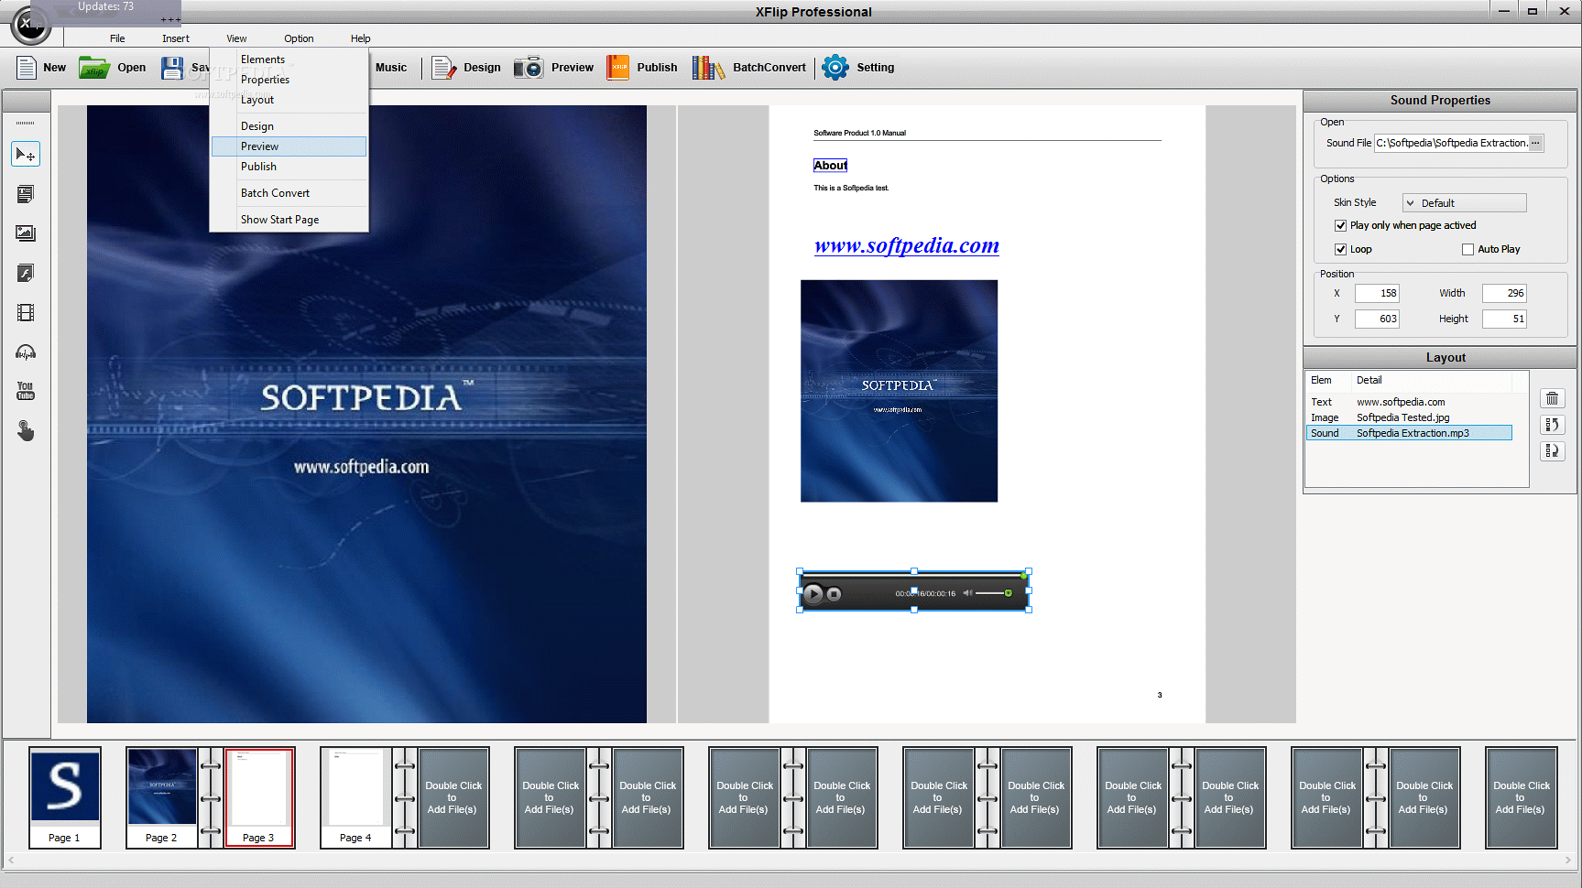The width and height of the screenshot is (1582, 888).
Task: Select the Page 3 thumbnail
Action: pos(259,797)
